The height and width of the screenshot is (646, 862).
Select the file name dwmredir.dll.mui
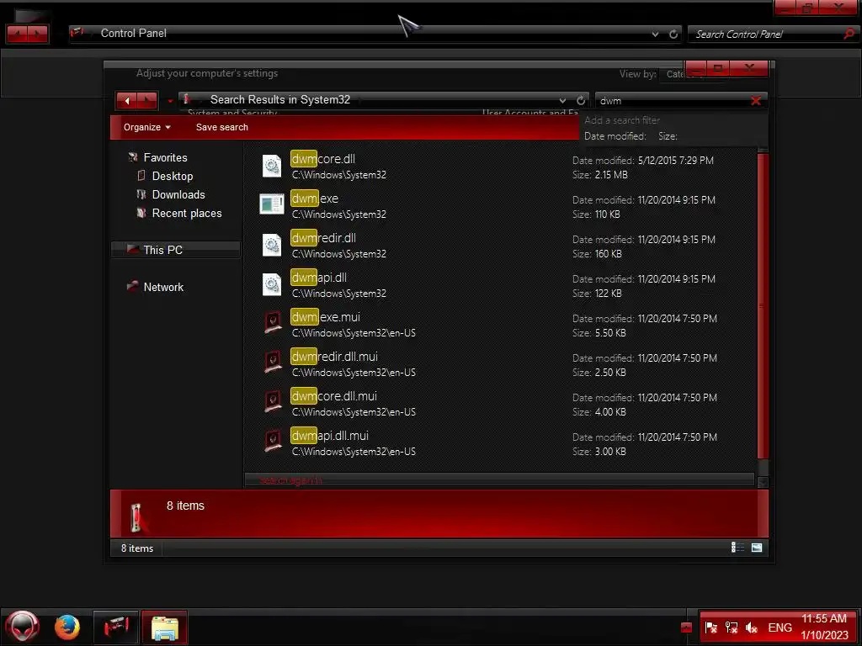(335, 357)
